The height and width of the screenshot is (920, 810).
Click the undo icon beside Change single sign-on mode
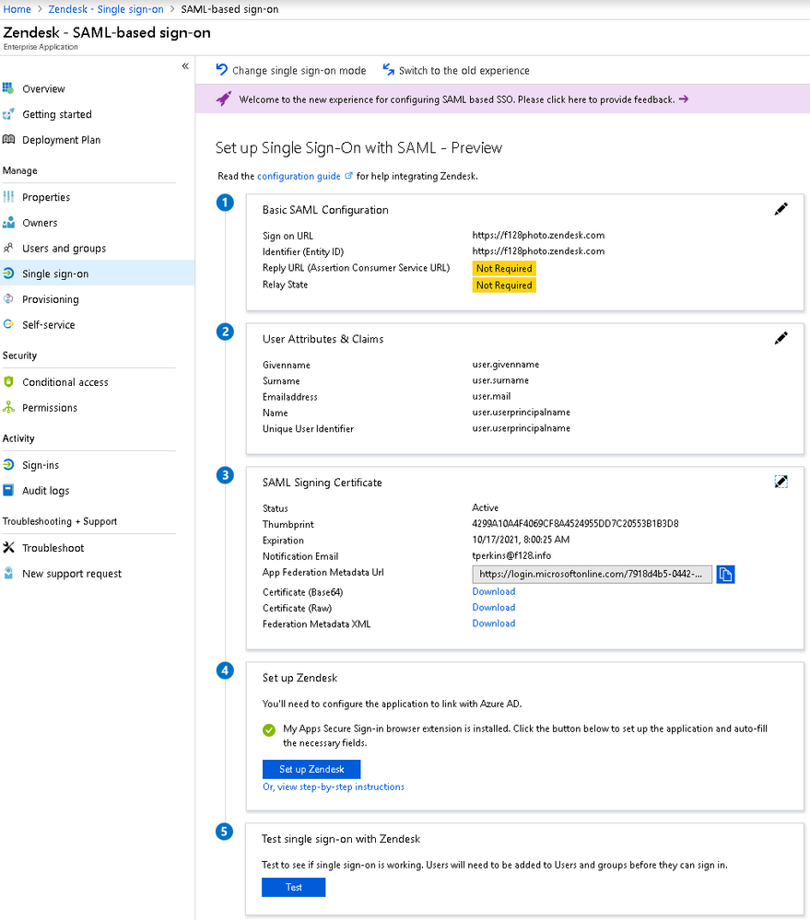pyautogui.click(x=221, y=69)
